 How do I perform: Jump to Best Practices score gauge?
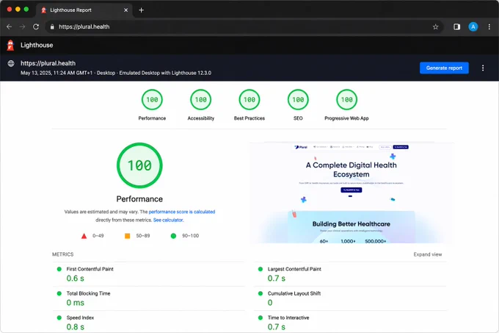click(249, 100)
